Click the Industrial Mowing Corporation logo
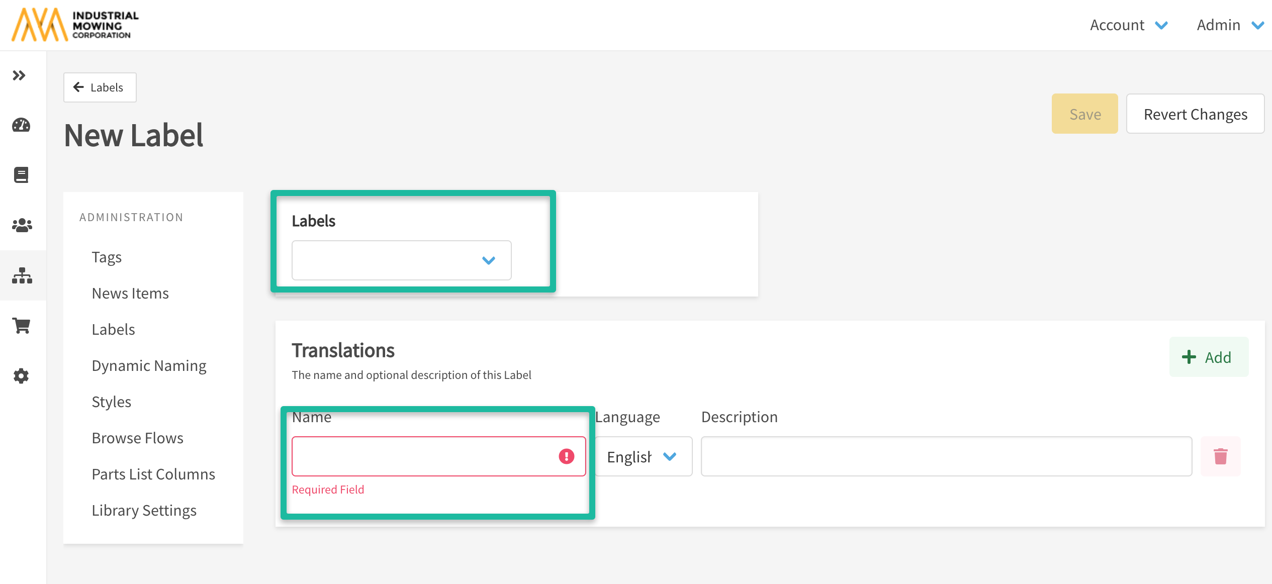The image size is (1272, 584). (x=75, y=25)
